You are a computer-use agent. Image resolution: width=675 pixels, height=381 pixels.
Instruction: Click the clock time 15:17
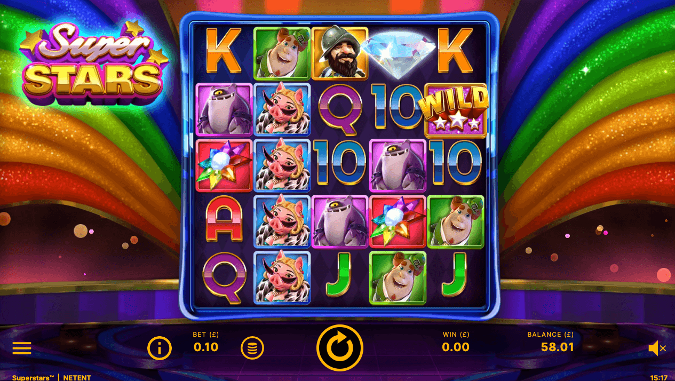click(x=658, y=377)
